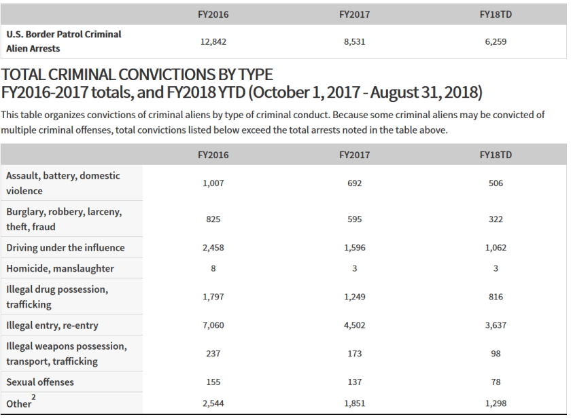This screenshot has height=419, width=571.
Task: Select the Illegal drug possession, trafficking label
Action: tap(57, 297)
